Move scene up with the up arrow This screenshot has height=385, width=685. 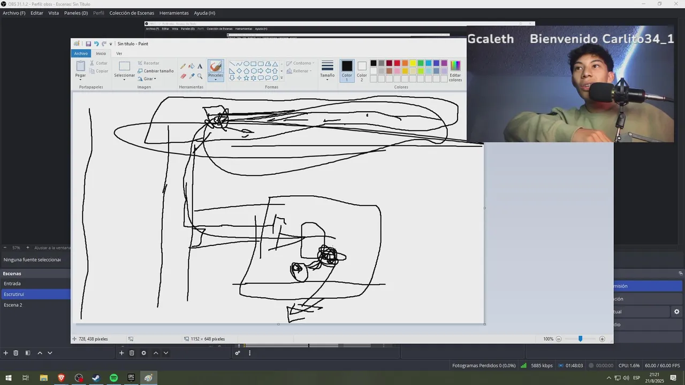tap(40, 353)
